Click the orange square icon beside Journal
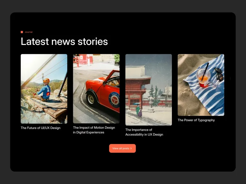The height and width of the screenshot is (184, 246). (22, 32)
